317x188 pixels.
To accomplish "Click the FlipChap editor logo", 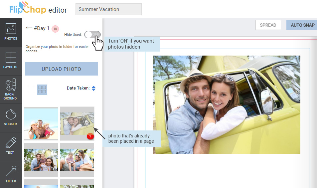I will 38,9.
